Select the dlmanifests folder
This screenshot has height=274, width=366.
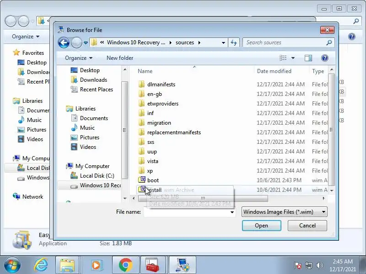(161, 84)
